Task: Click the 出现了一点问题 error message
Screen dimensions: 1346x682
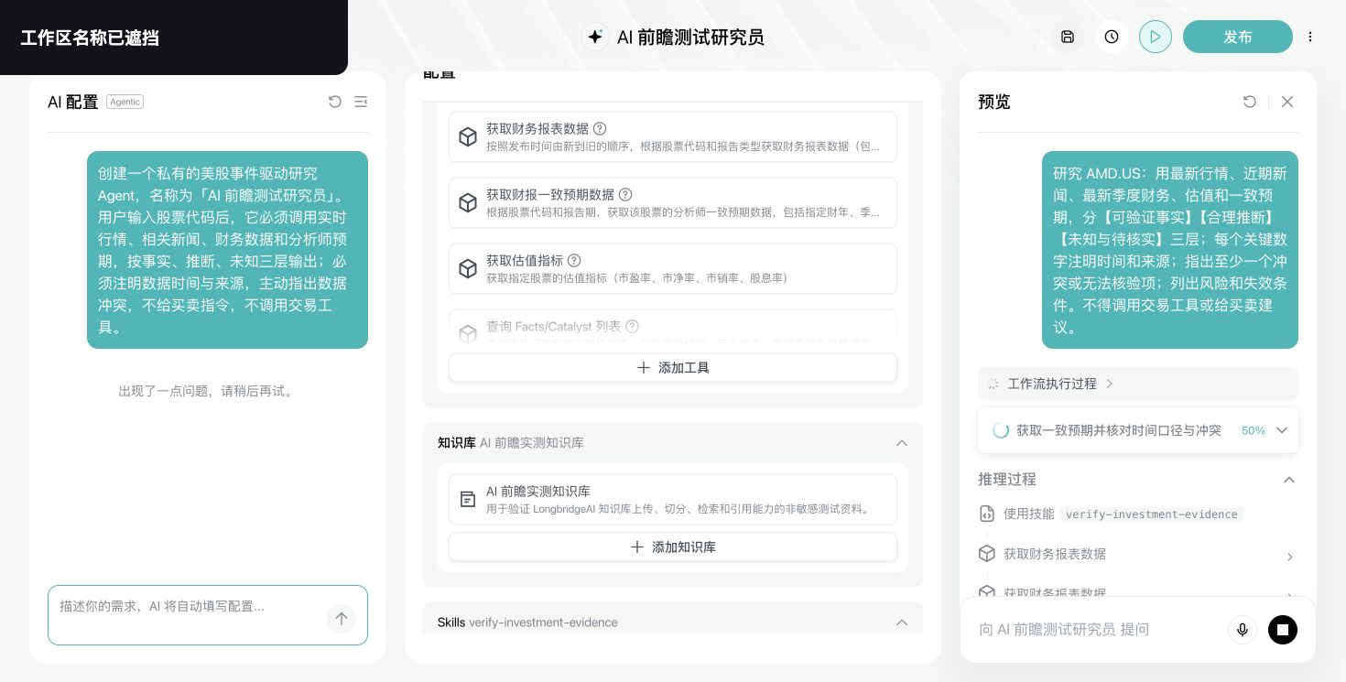Action: (208, 391)
